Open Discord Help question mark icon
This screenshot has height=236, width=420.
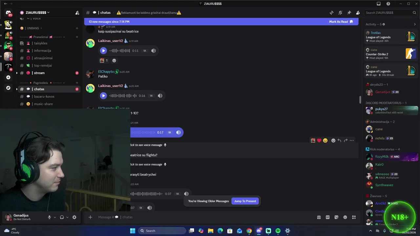(388, 4)
